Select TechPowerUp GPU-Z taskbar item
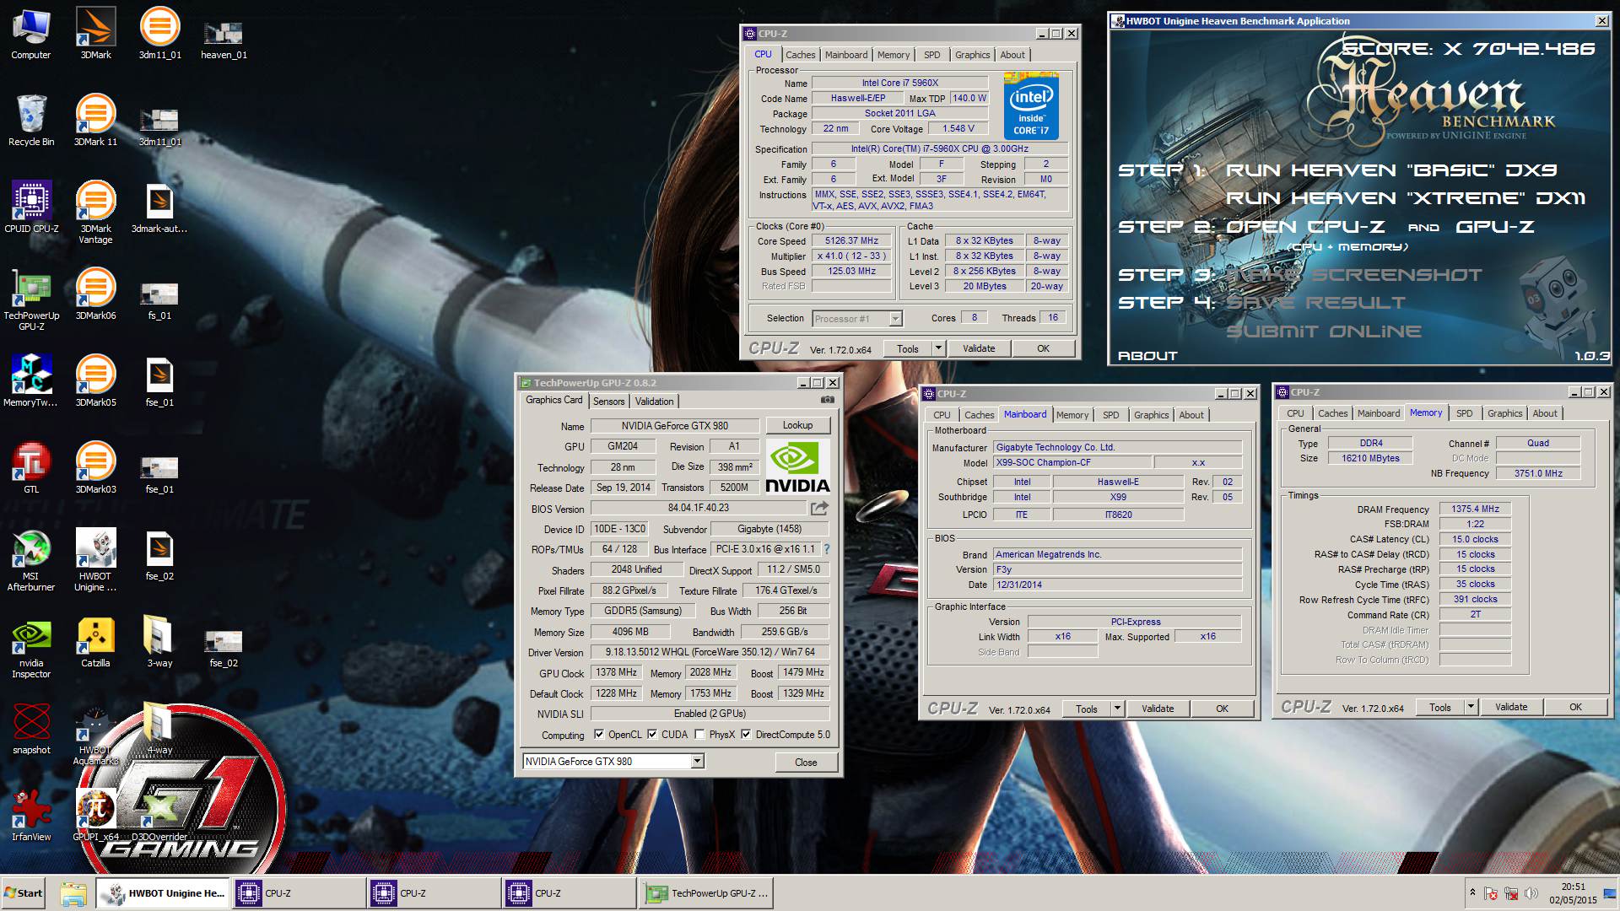The width and height of the screenshot is (1620, 911). pos(706,893)
